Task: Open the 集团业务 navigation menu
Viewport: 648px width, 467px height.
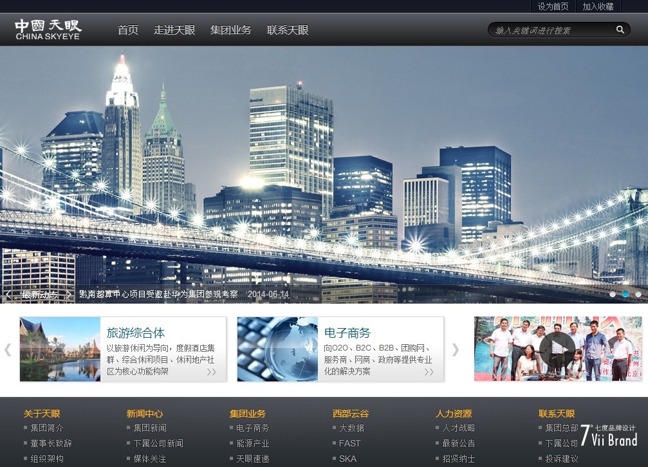Action: tap(230, 30)
